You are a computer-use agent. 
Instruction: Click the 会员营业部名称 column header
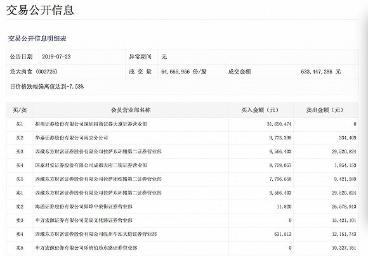click(131, 110)
